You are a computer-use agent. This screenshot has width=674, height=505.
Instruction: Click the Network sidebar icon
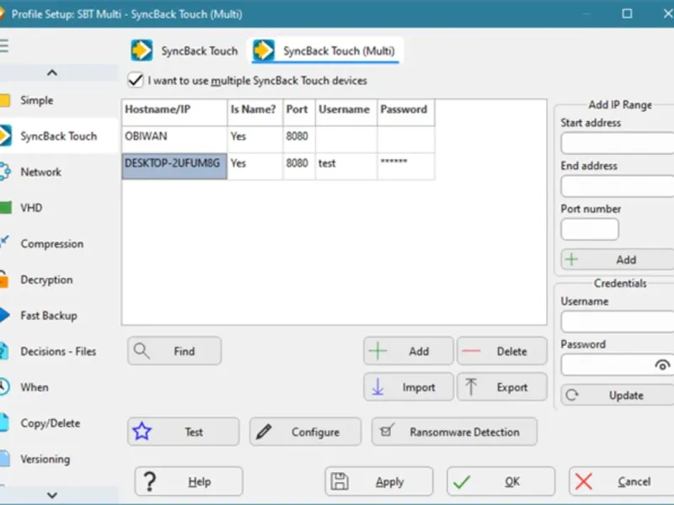[x=5, y=172]
